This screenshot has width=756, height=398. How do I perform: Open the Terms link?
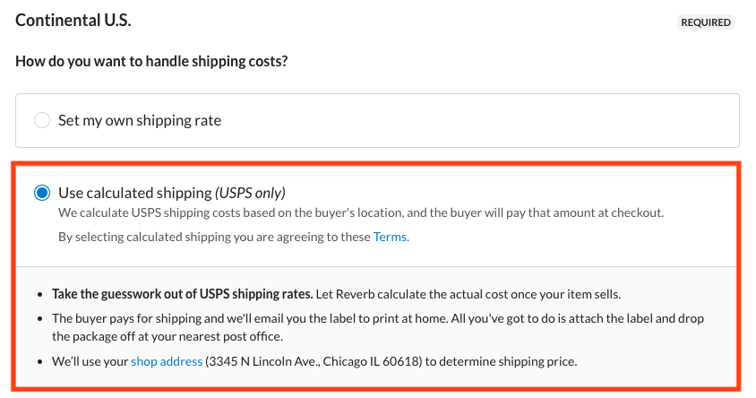tap(390, 237)
